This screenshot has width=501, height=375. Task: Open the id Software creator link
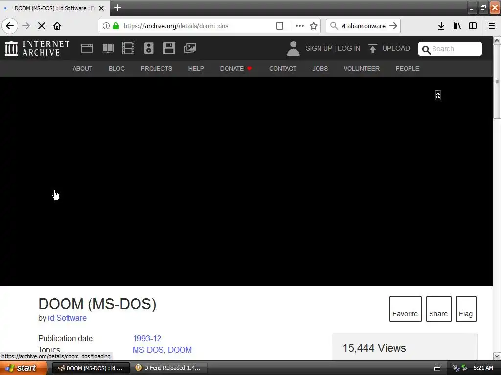[67, 318]
